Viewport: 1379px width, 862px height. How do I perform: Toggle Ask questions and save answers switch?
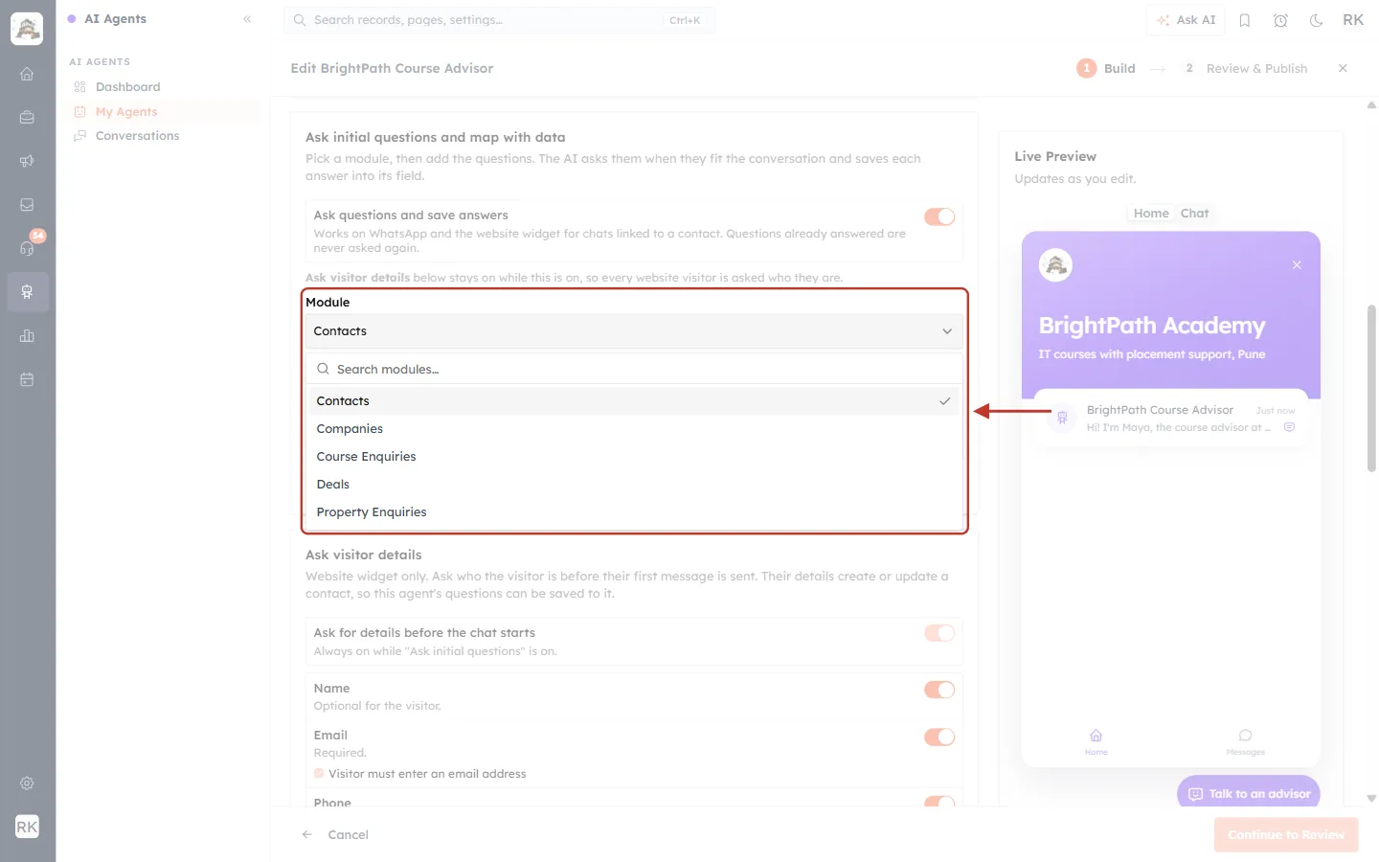pyautogui.click(x=939, y=216)
